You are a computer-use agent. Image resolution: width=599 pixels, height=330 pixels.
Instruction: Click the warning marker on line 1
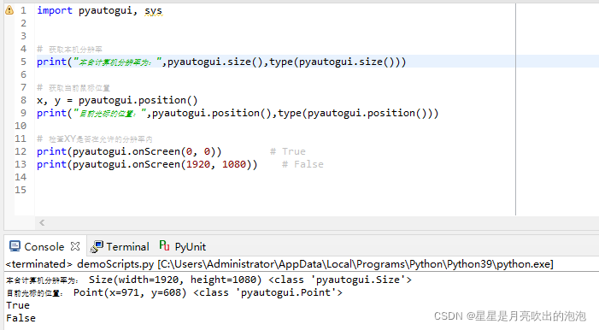point(9,10)
